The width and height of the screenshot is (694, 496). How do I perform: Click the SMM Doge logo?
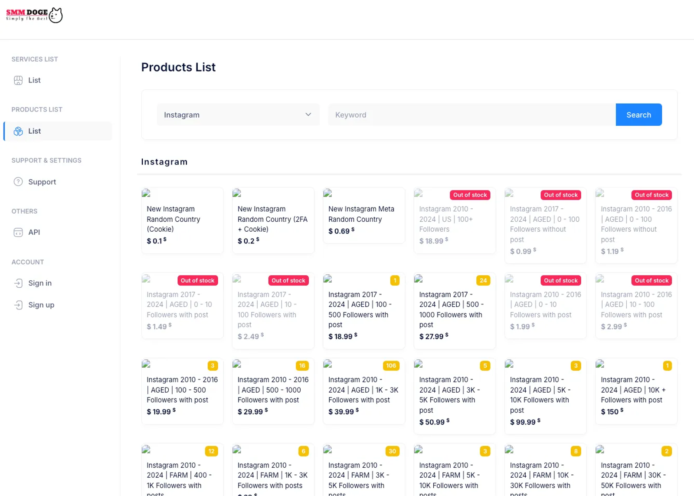point(34,15)
